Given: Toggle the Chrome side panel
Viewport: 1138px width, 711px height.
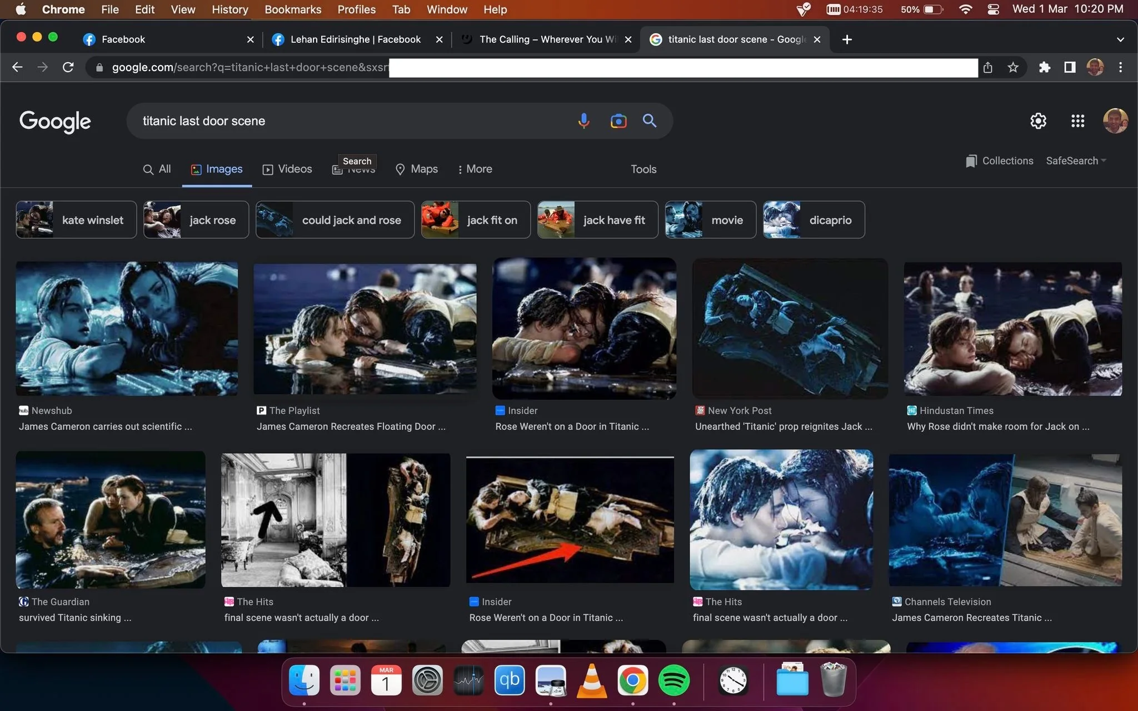Looking at the screenshot, I should point(1070,67).
